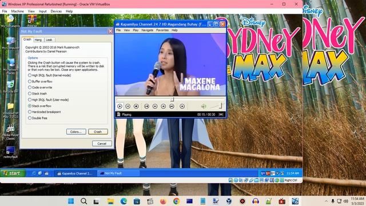The image size is (366, 206).
Task: Open Favorites menu in Media Player Classic
Action: [x=162, y=30]
